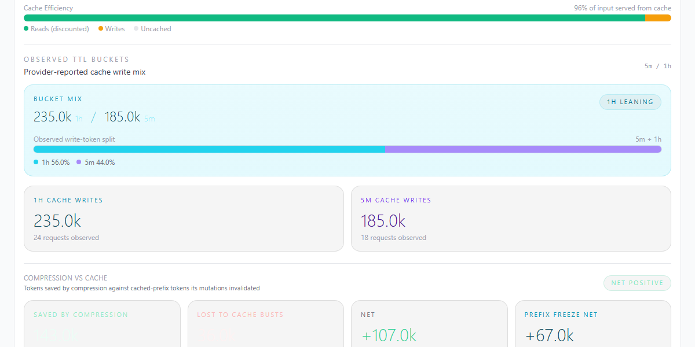Image resolution: width=695 pixels, height=347 pixels.
Task: Select the gray Uncached legend dot
Action: (x=136, y=28)
